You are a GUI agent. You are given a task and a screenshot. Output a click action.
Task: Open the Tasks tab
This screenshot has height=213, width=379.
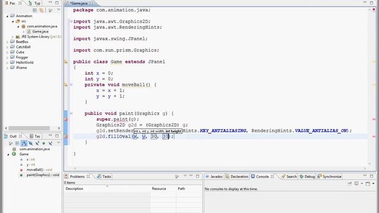[104, 176]
